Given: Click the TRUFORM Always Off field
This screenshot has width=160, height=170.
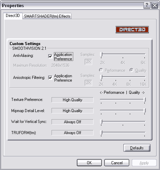Looking at the screenshot, I should [x=73, y=133].
